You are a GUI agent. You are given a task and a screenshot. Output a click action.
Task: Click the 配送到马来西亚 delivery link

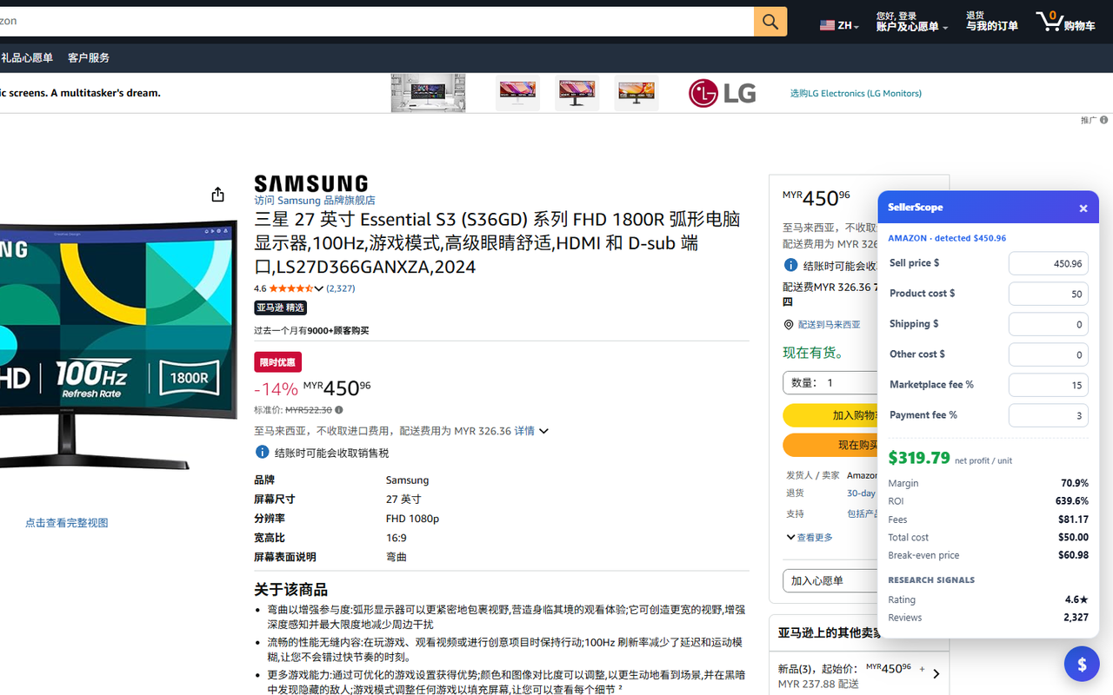[829, 325]
